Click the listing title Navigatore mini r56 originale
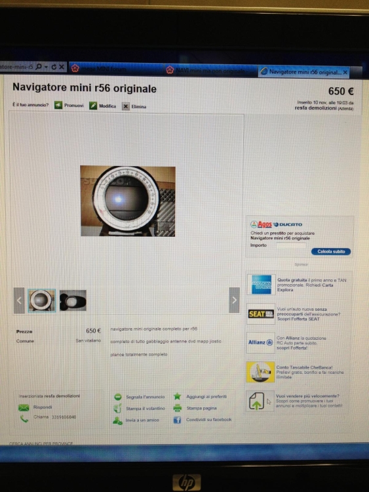This screenshot has width=369, height=492. [x=85, y=88]
